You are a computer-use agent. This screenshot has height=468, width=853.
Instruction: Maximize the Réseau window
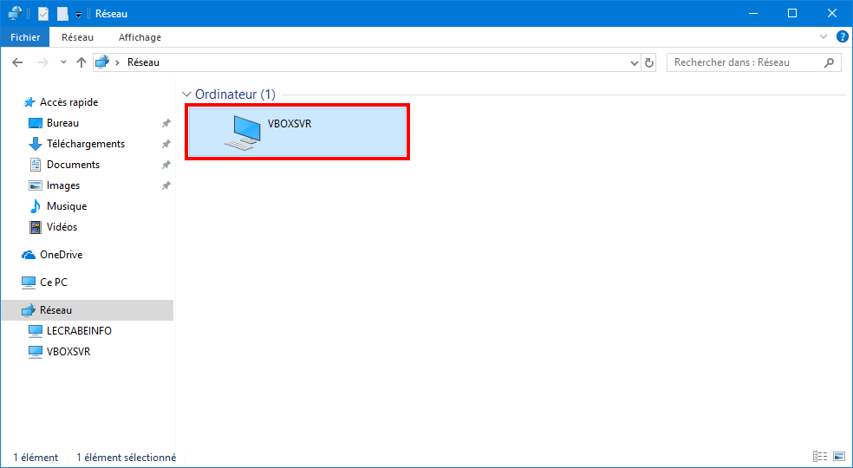(x=792, y=14)
